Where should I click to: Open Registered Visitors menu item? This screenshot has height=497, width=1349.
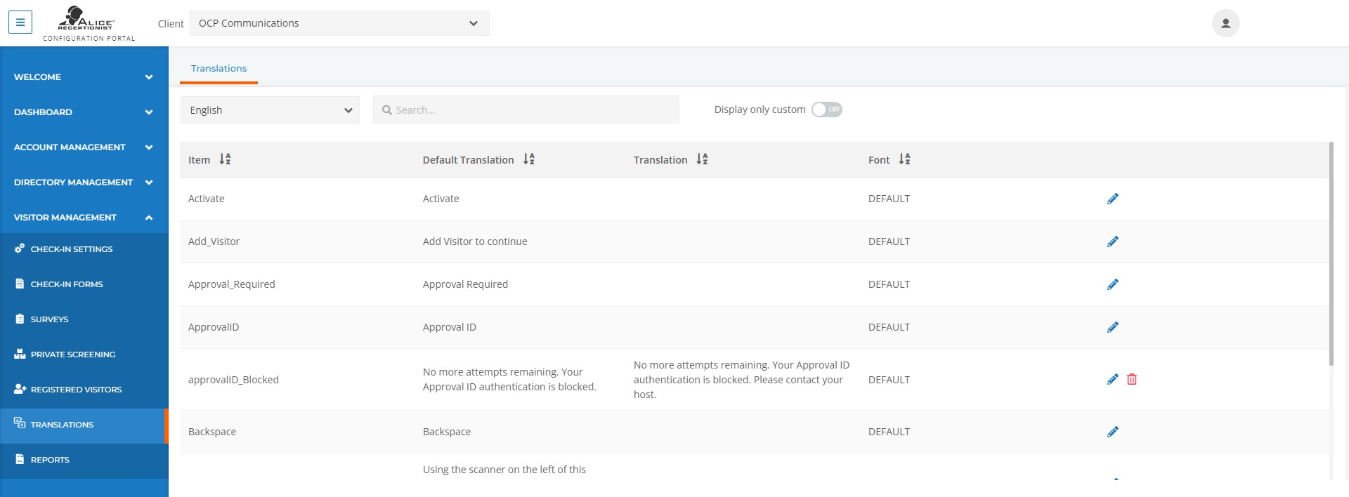point(84,390)
